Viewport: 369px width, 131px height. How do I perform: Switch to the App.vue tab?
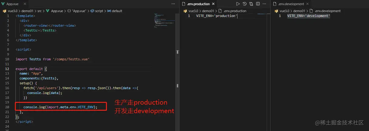[x=14, y=4]
